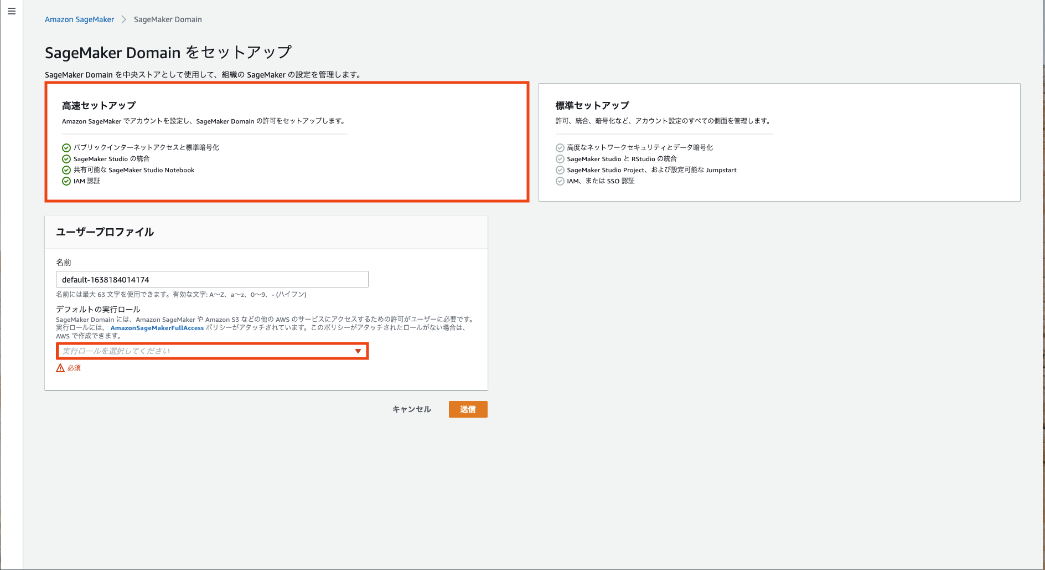
Task: Click the 送信 button
Action: click(468, 409)
